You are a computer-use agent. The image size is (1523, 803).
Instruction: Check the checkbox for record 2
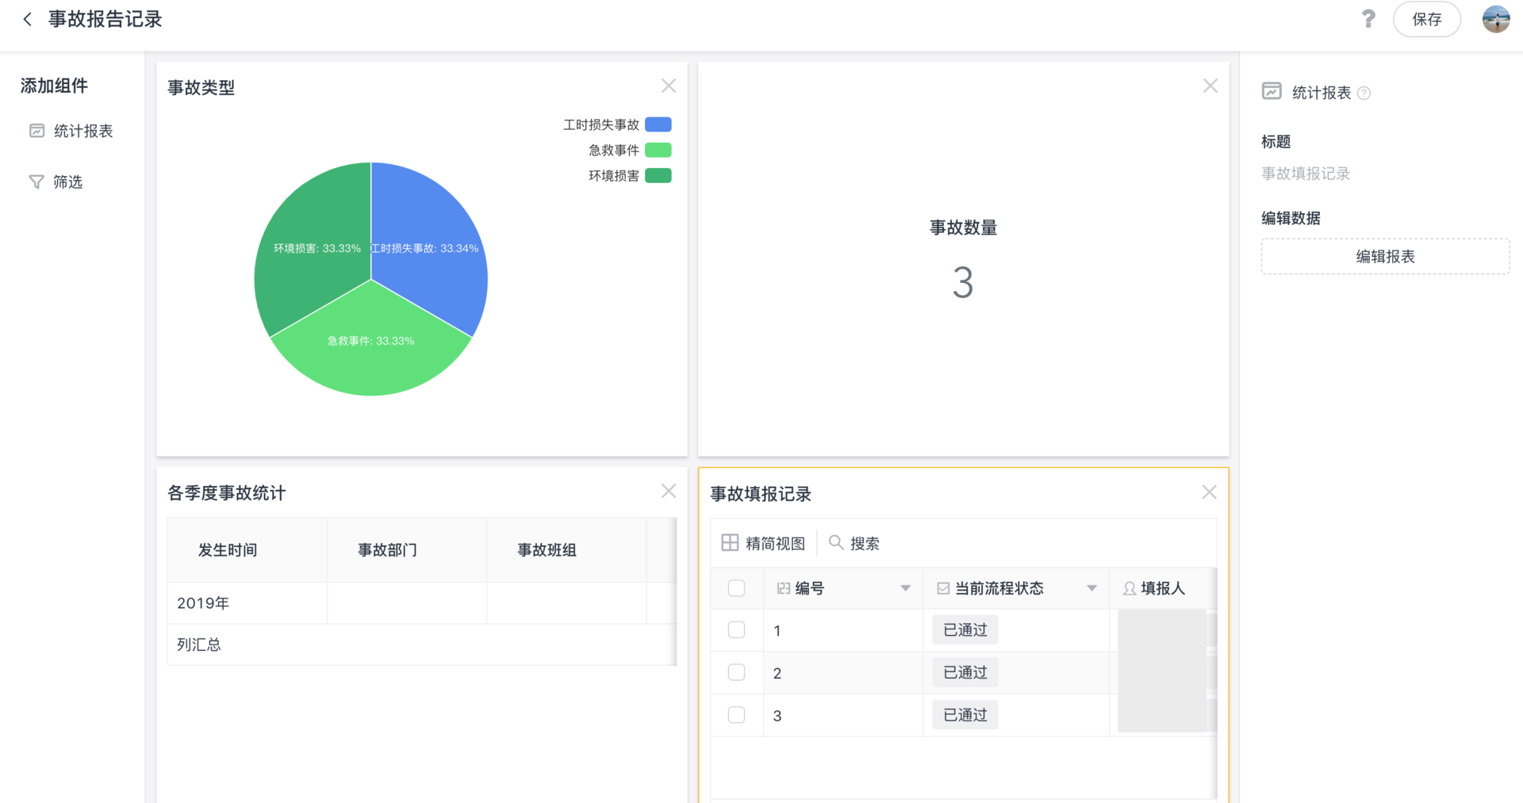[x=736, y=672]
